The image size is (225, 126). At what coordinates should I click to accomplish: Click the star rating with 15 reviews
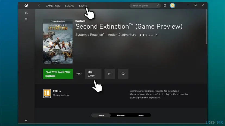click(148, 35)
